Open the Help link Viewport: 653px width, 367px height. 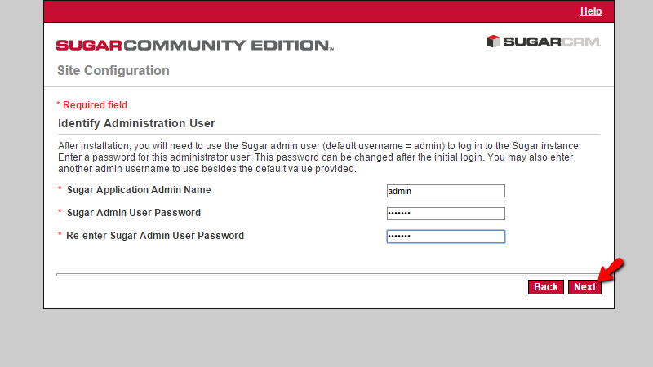pyautogui.click(x=590, y=11)
